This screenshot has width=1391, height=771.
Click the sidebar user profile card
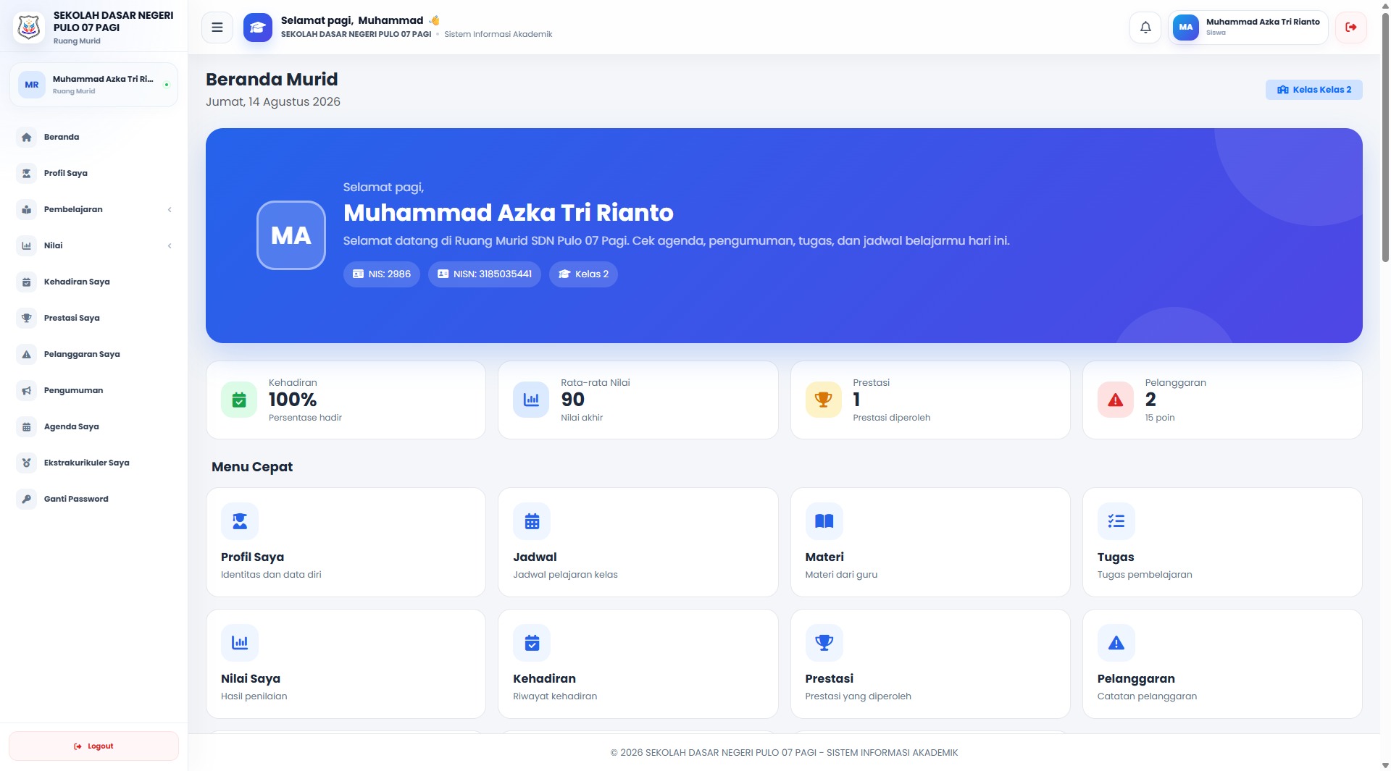[x=93, y=85]
